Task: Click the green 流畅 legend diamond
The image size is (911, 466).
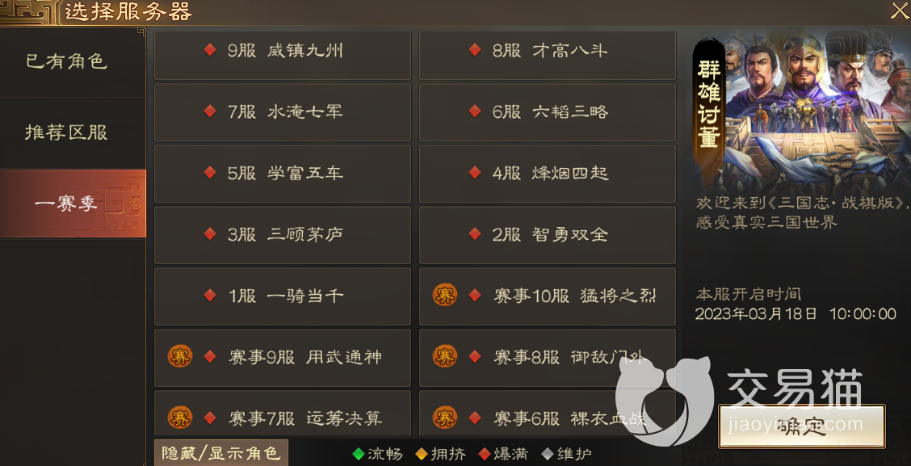Action: 359,454
